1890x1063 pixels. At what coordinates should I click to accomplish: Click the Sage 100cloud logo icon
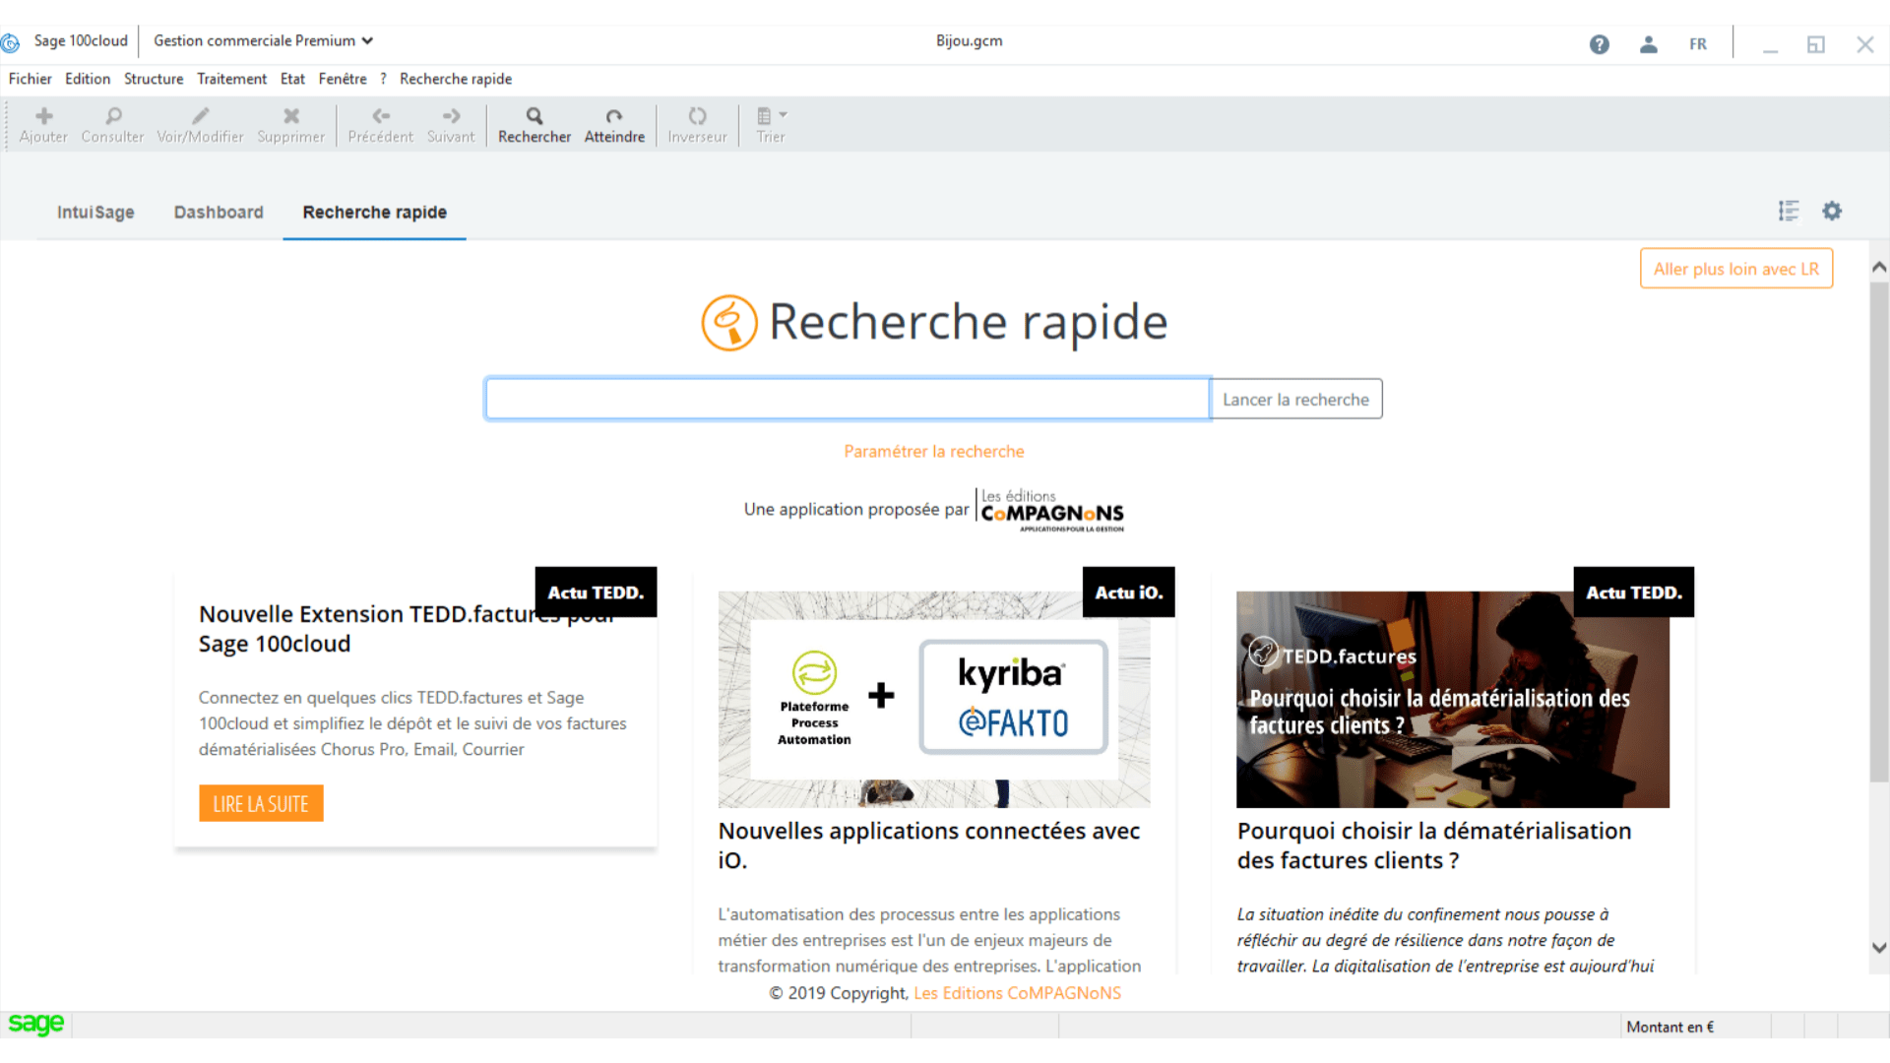[11, 42]
